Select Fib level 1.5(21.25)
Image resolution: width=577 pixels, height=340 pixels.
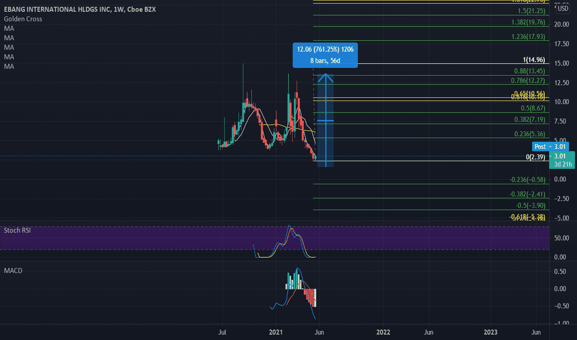click(x=531, y=11)
